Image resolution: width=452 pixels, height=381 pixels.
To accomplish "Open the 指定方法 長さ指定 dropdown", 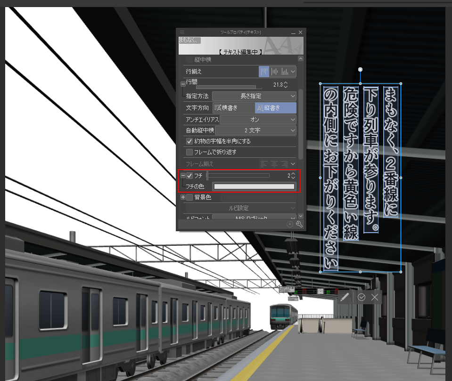I will pyautogui.click(x=254, y=96).
